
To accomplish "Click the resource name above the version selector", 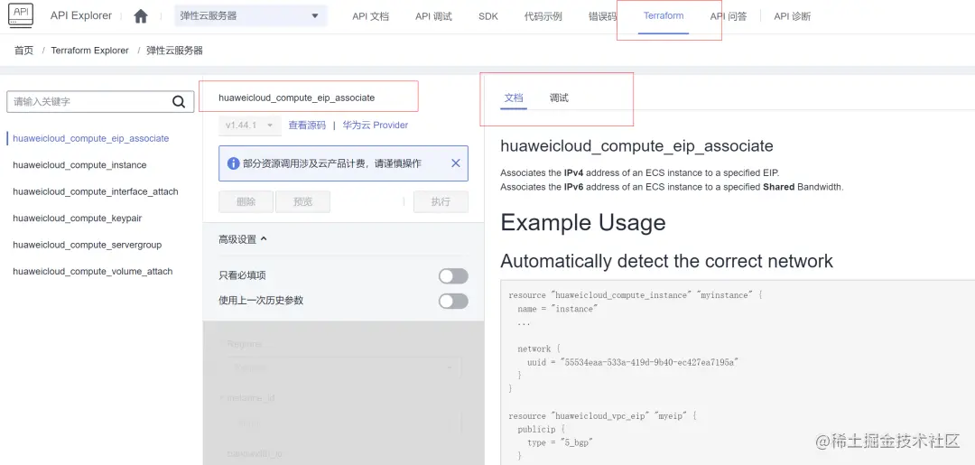I will coord(297,98).
